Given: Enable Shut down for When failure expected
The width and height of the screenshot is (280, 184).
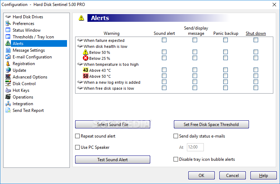Looking at the screenshot, I should (x=256, y=40).
